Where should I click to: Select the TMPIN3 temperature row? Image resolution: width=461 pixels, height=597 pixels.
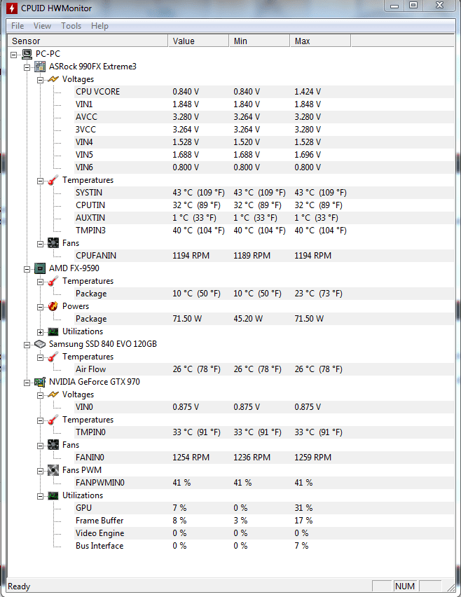[264, 231]
